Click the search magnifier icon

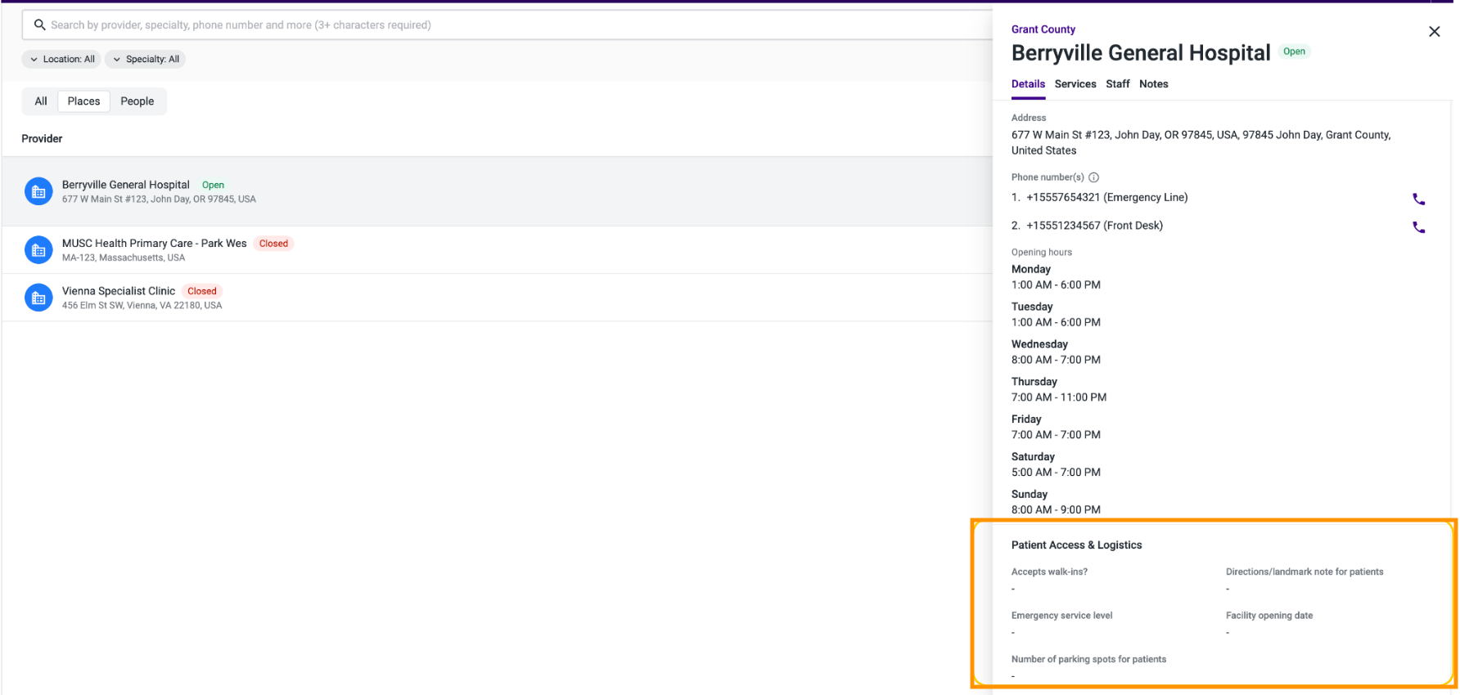pyautogui.click(x=39, y=25)
